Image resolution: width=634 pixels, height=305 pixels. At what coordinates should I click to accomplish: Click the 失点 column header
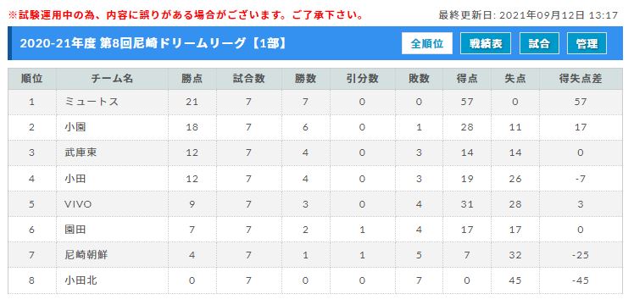(x=515, y=79)
